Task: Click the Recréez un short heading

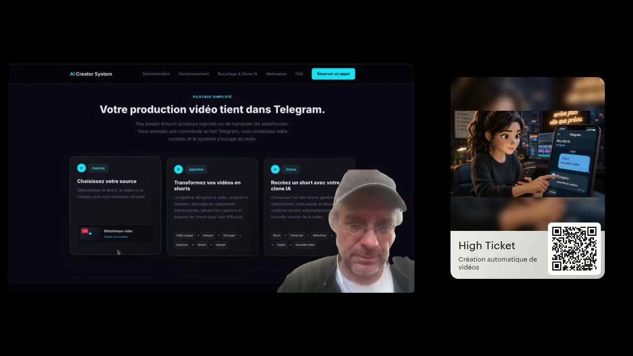Action: click(305, 185)
